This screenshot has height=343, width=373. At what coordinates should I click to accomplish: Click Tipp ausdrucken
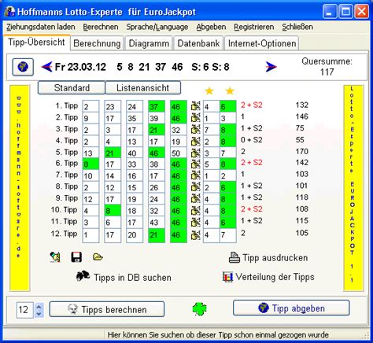268,258
